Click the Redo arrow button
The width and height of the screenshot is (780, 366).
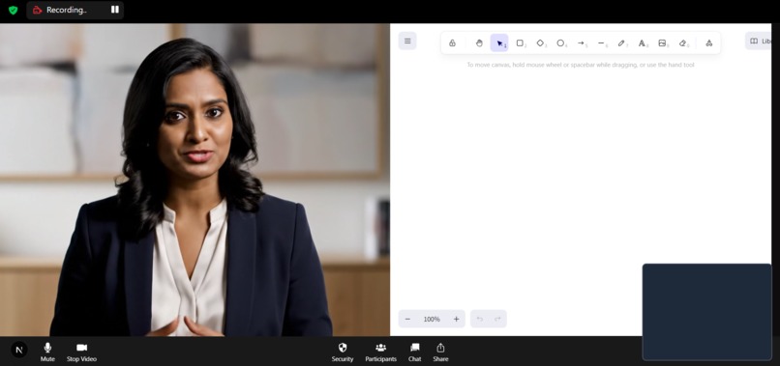497,319
